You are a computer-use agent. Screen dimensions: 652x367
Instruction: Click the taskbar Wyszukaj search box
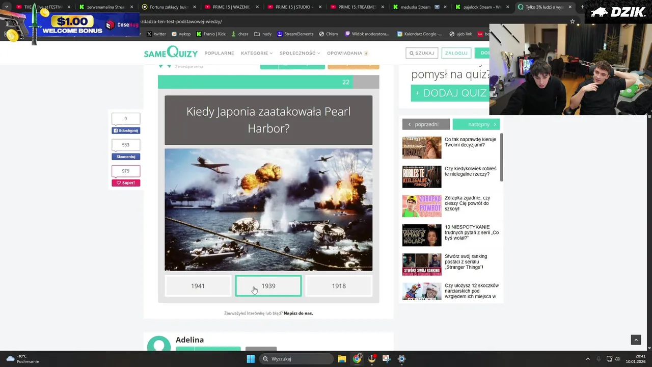click(295, 359)
